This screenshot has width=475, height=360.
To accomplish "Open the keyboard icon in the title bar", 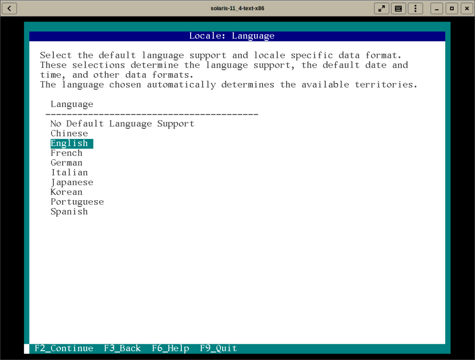I will 398,8.
